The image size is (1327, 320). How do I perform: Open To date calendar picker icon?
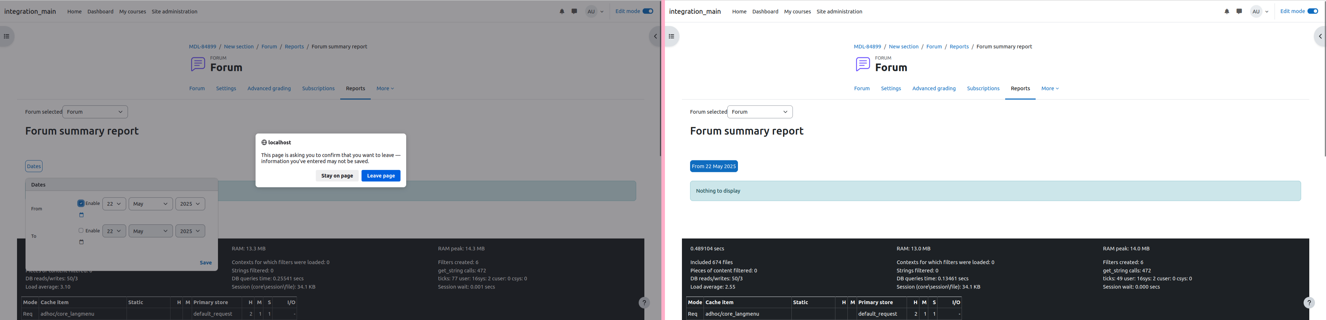point(82,242)
